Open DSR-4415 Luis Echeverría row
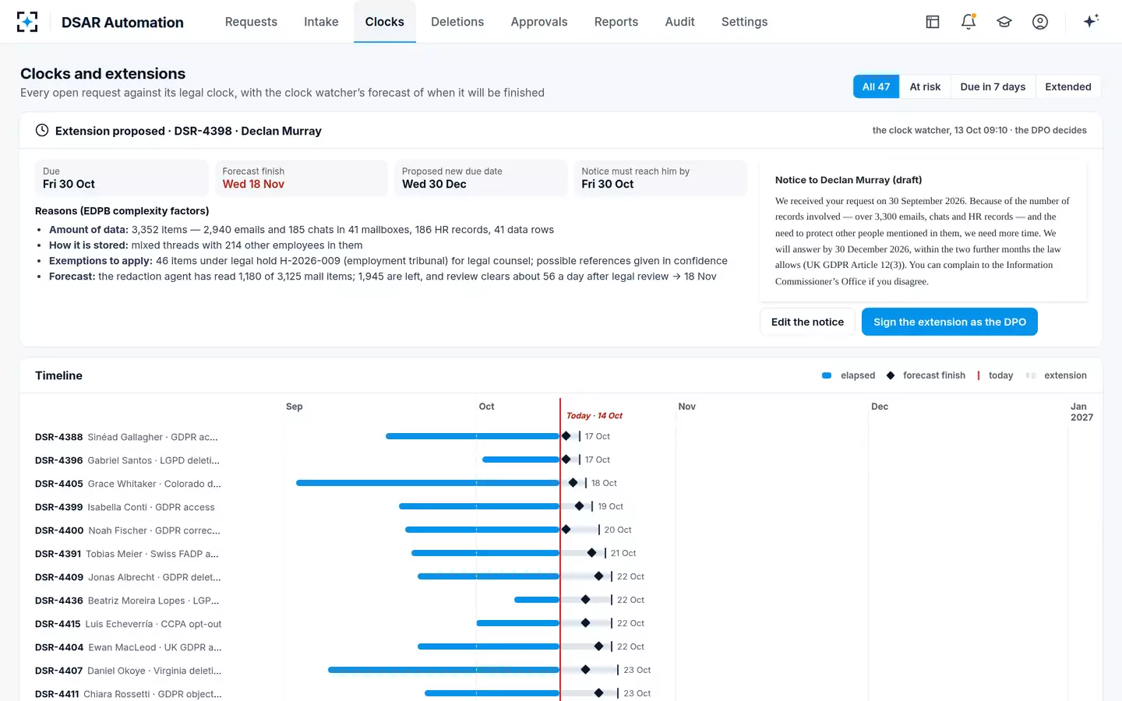Image resolution: width=1122 pixels, height=701 pixels. click(x=129, y=624)
